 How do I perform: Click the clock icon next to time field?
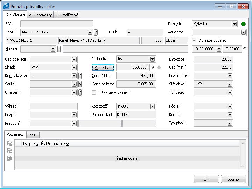pyautogui.click(x=245, y=49)
